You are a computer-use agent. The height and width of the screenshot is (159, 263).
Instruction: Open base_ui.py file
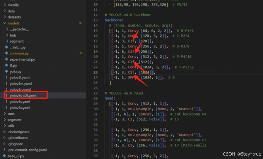(16, 156)
